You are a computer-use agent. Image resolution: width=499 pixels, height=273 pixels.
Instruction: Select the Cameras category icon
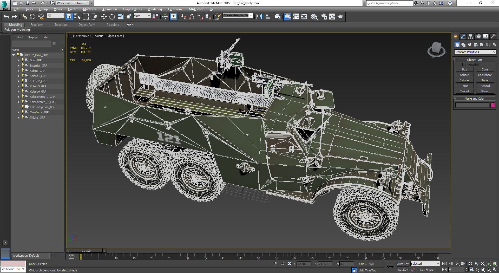[x=476, y=45]
